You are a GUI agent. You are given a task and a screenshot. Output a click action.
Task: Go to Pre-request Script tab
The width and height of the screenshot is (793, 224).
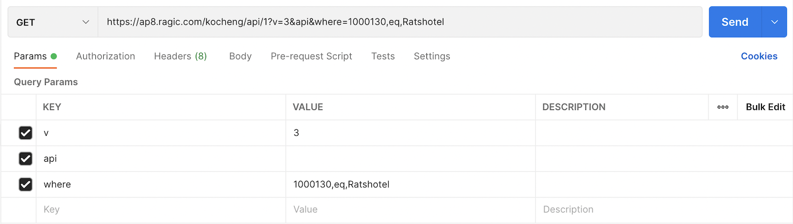(x=311, y=56)
